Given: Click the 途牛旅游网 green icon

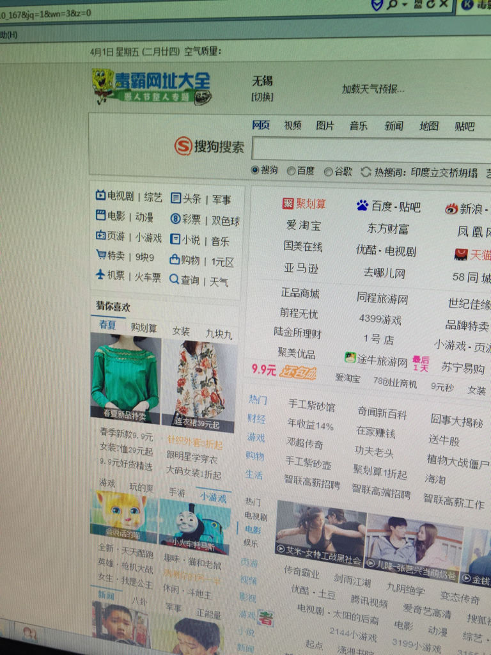Looking at the screenshot, I should 350,358.
